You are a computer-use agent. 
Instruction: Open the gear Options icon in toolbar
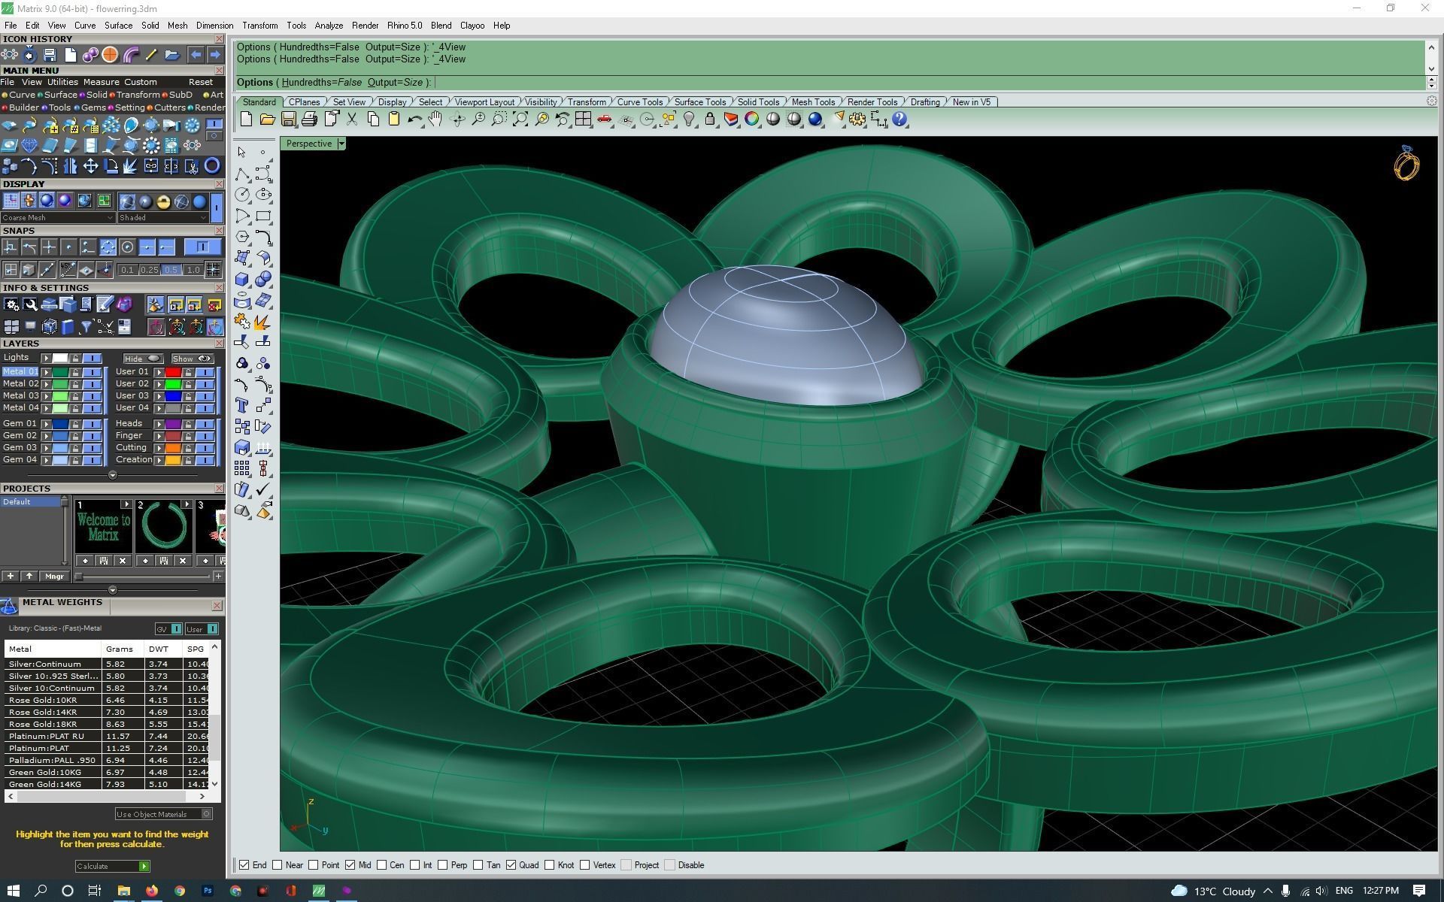pos(857,120)
